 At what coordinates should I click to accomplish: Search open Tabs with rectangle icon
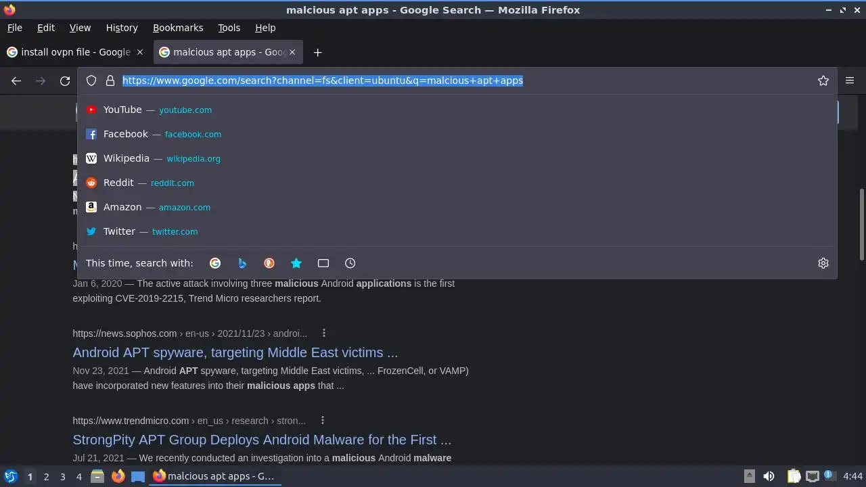click(x=323, y=263)
